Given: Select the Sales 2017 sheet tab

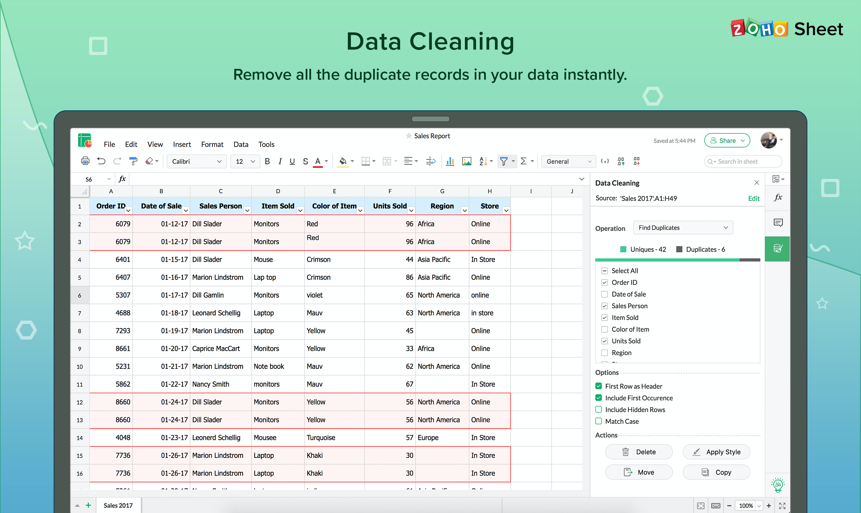Looking at the screenshot, I should [118, 505].
